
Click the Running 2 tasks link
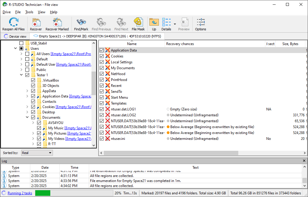(20, 193)
